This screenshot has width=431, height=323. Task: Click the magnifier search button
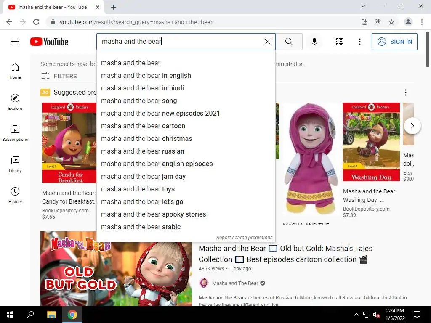coord(289,42)
